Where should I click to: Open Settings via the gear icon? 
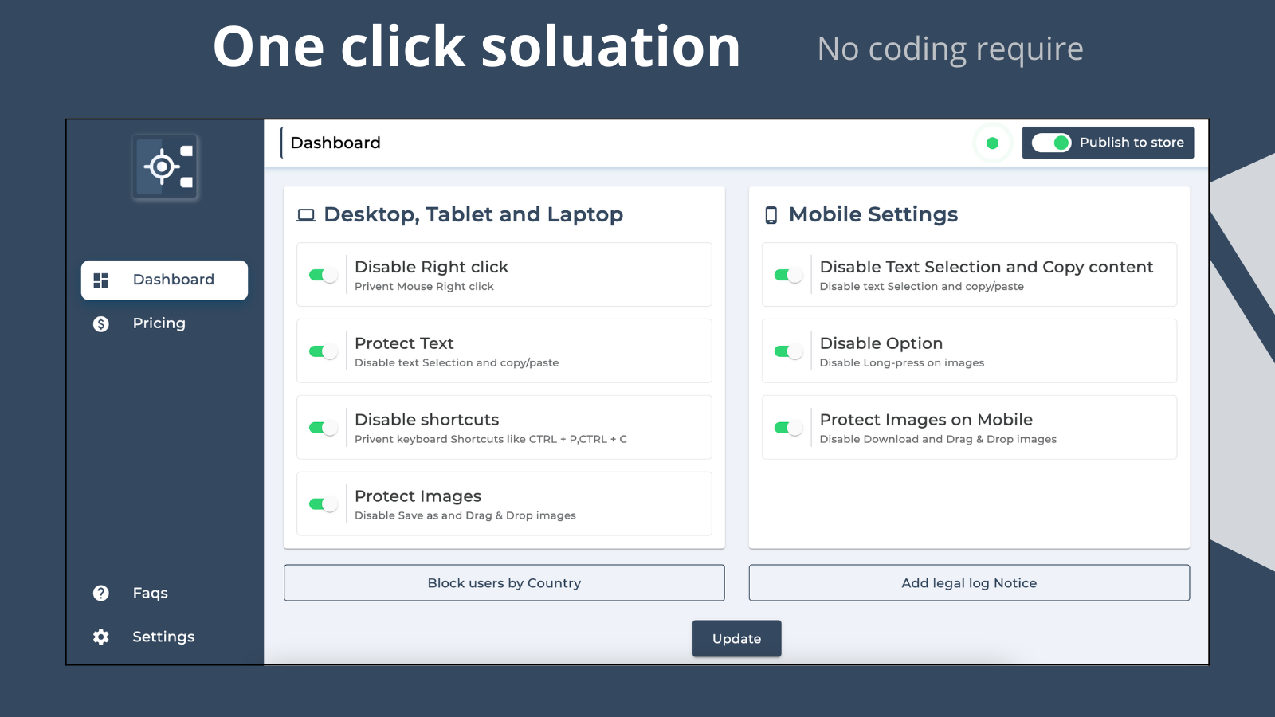coord(100,637)
